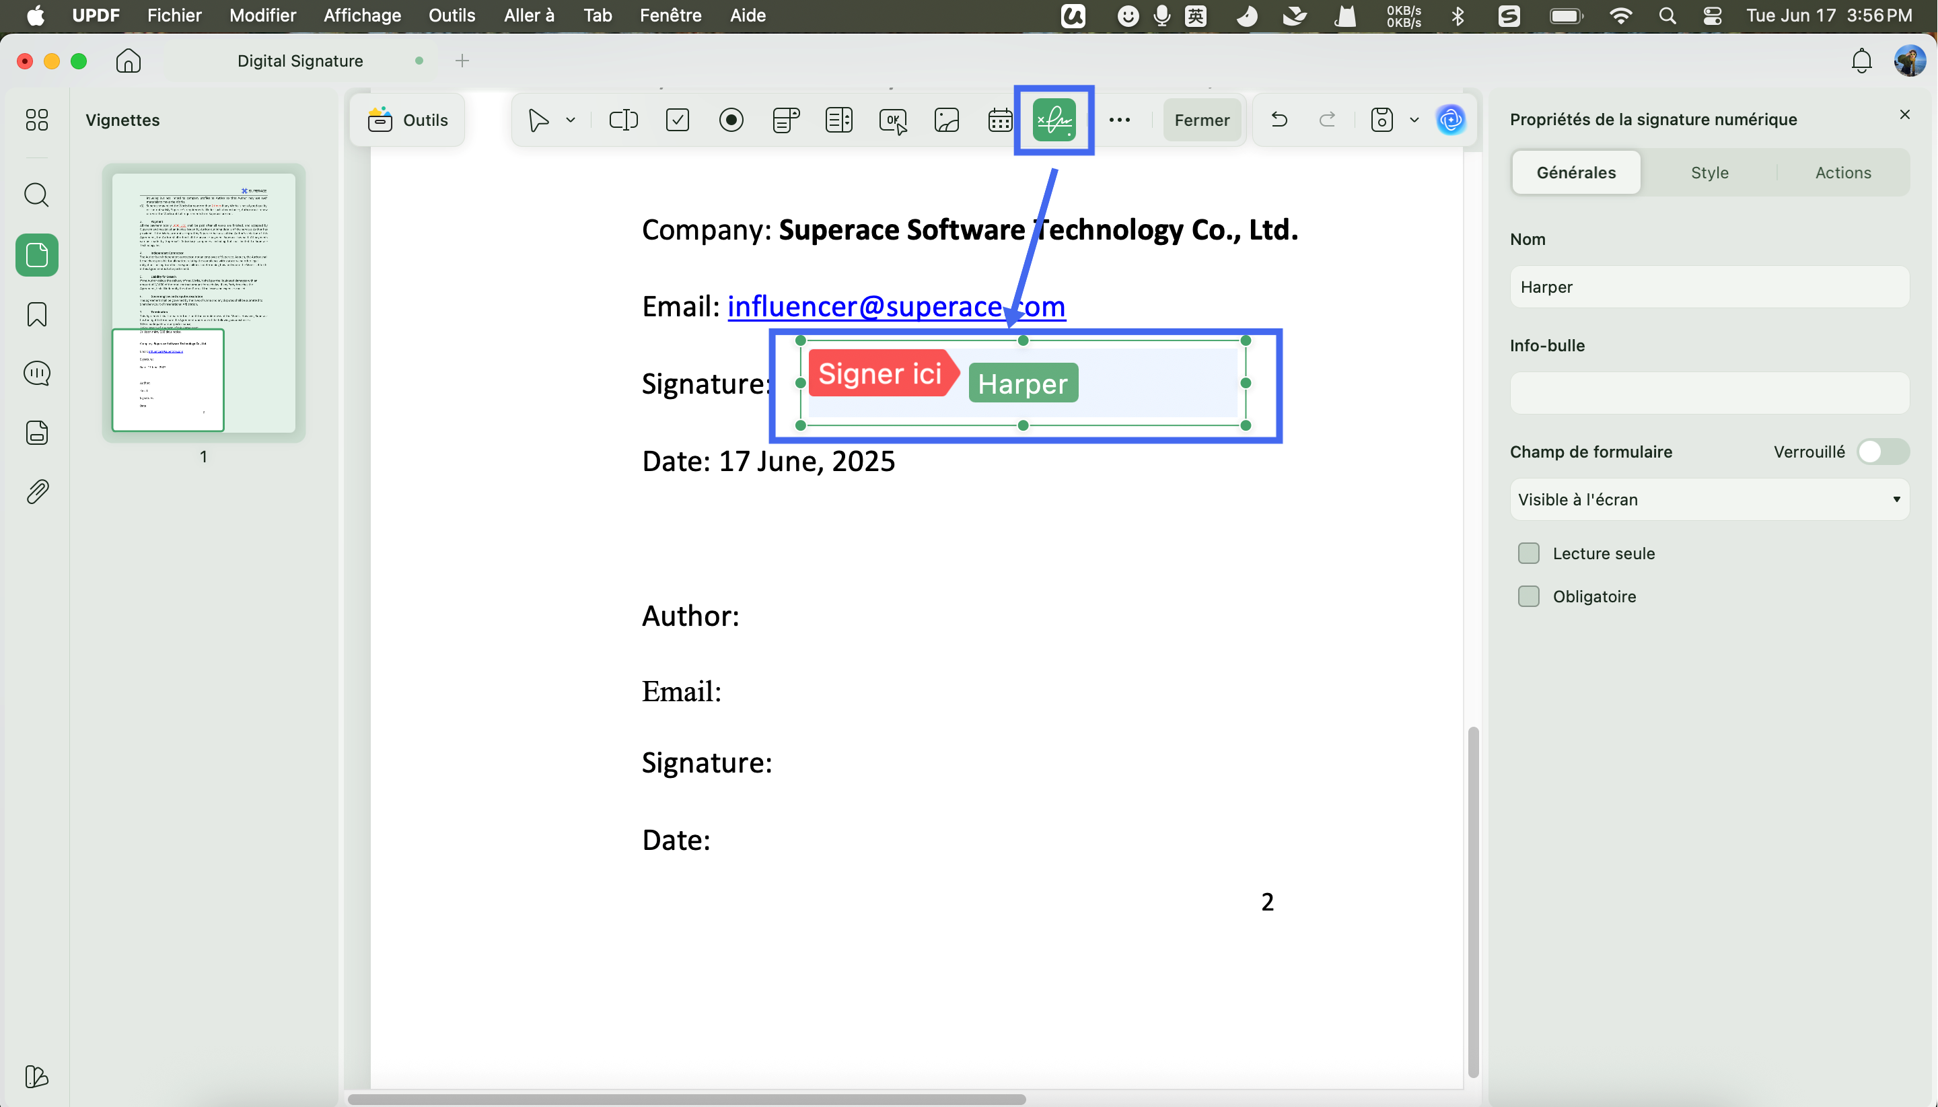Open the Fenêtre menu
This screenshot has width=1938, height=1107.
pos(670,15)
